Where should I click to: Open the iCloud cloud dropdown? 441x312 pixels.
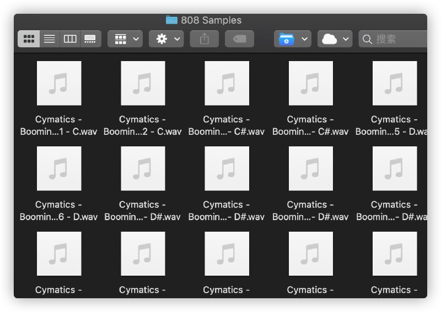[x=335, y=39]
